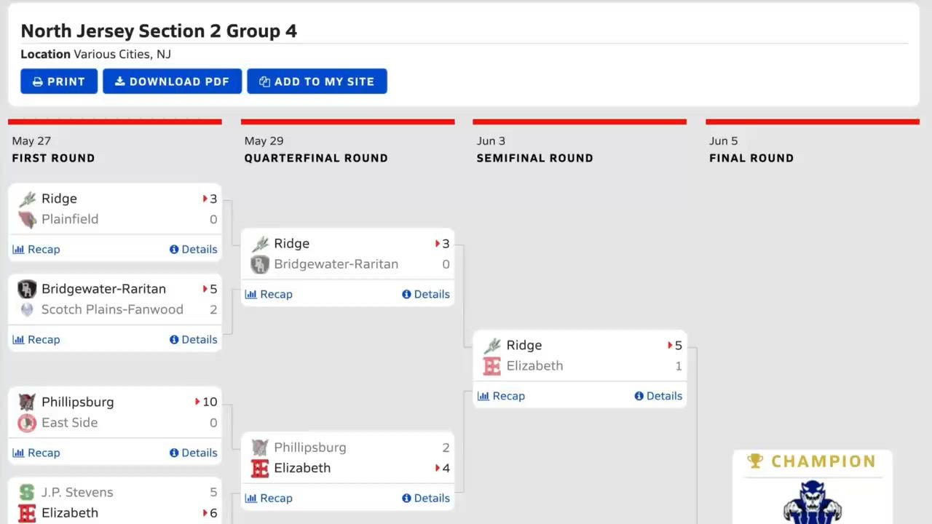View Details of the Ridge vs Elizabeth semifinal
The image size is (932, 524).
click(x=658, y=395)
